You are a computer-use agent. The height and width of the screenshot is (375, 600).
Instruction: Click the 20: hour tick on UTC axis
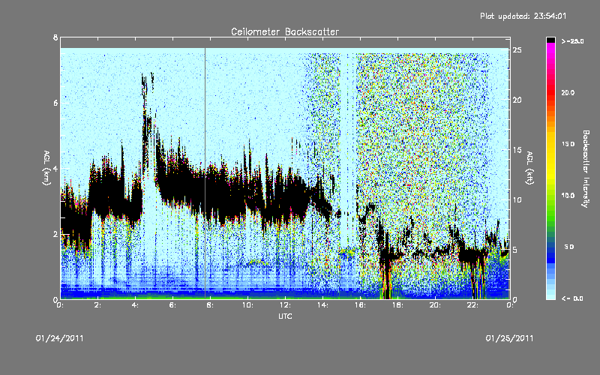point(436,305)
